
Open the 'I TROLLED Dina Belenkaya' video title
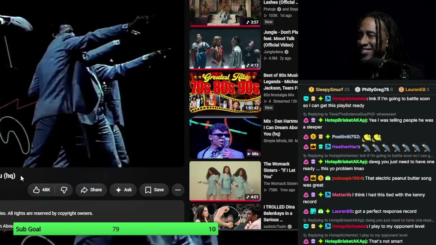coord(279,213)
